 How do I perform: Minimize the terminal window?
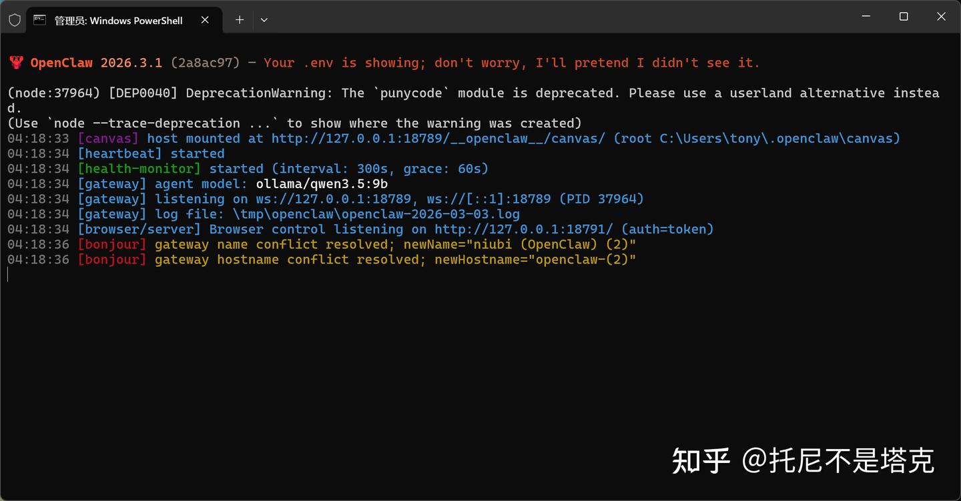point(866,17)
